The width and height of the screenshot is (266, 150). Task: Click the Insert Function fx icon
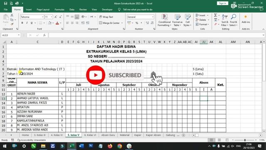click(x=44, y=35)
